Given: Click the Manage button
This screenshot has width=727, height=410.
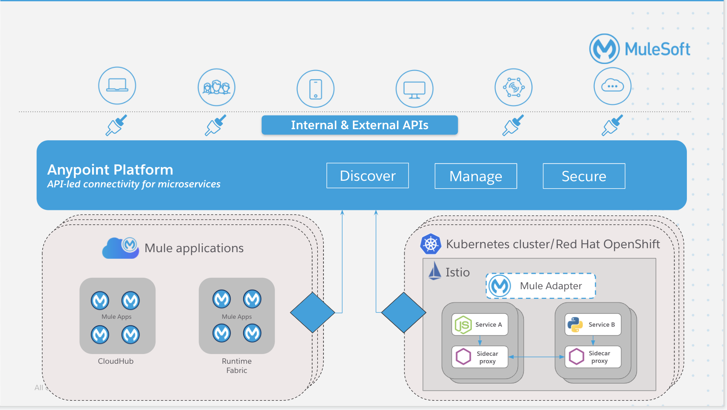Looking at the screenshot, I should (475, 176).
